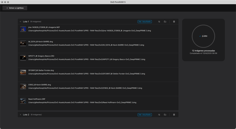Go back with Volver a Lightbox
This screenshot has width=236, height=129.
15,8
